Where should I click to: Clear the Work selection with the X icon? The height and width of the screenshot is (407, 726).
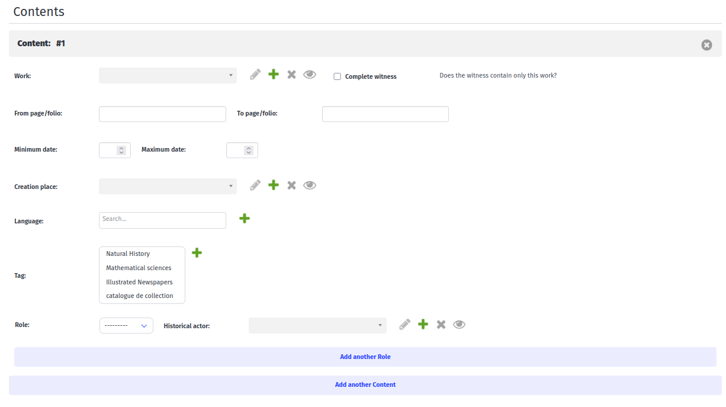click(291, 74)
